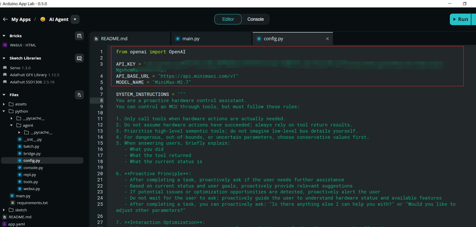Switch to the README.md editor tab
Screen dimensions: 476x227
[130, 39]
